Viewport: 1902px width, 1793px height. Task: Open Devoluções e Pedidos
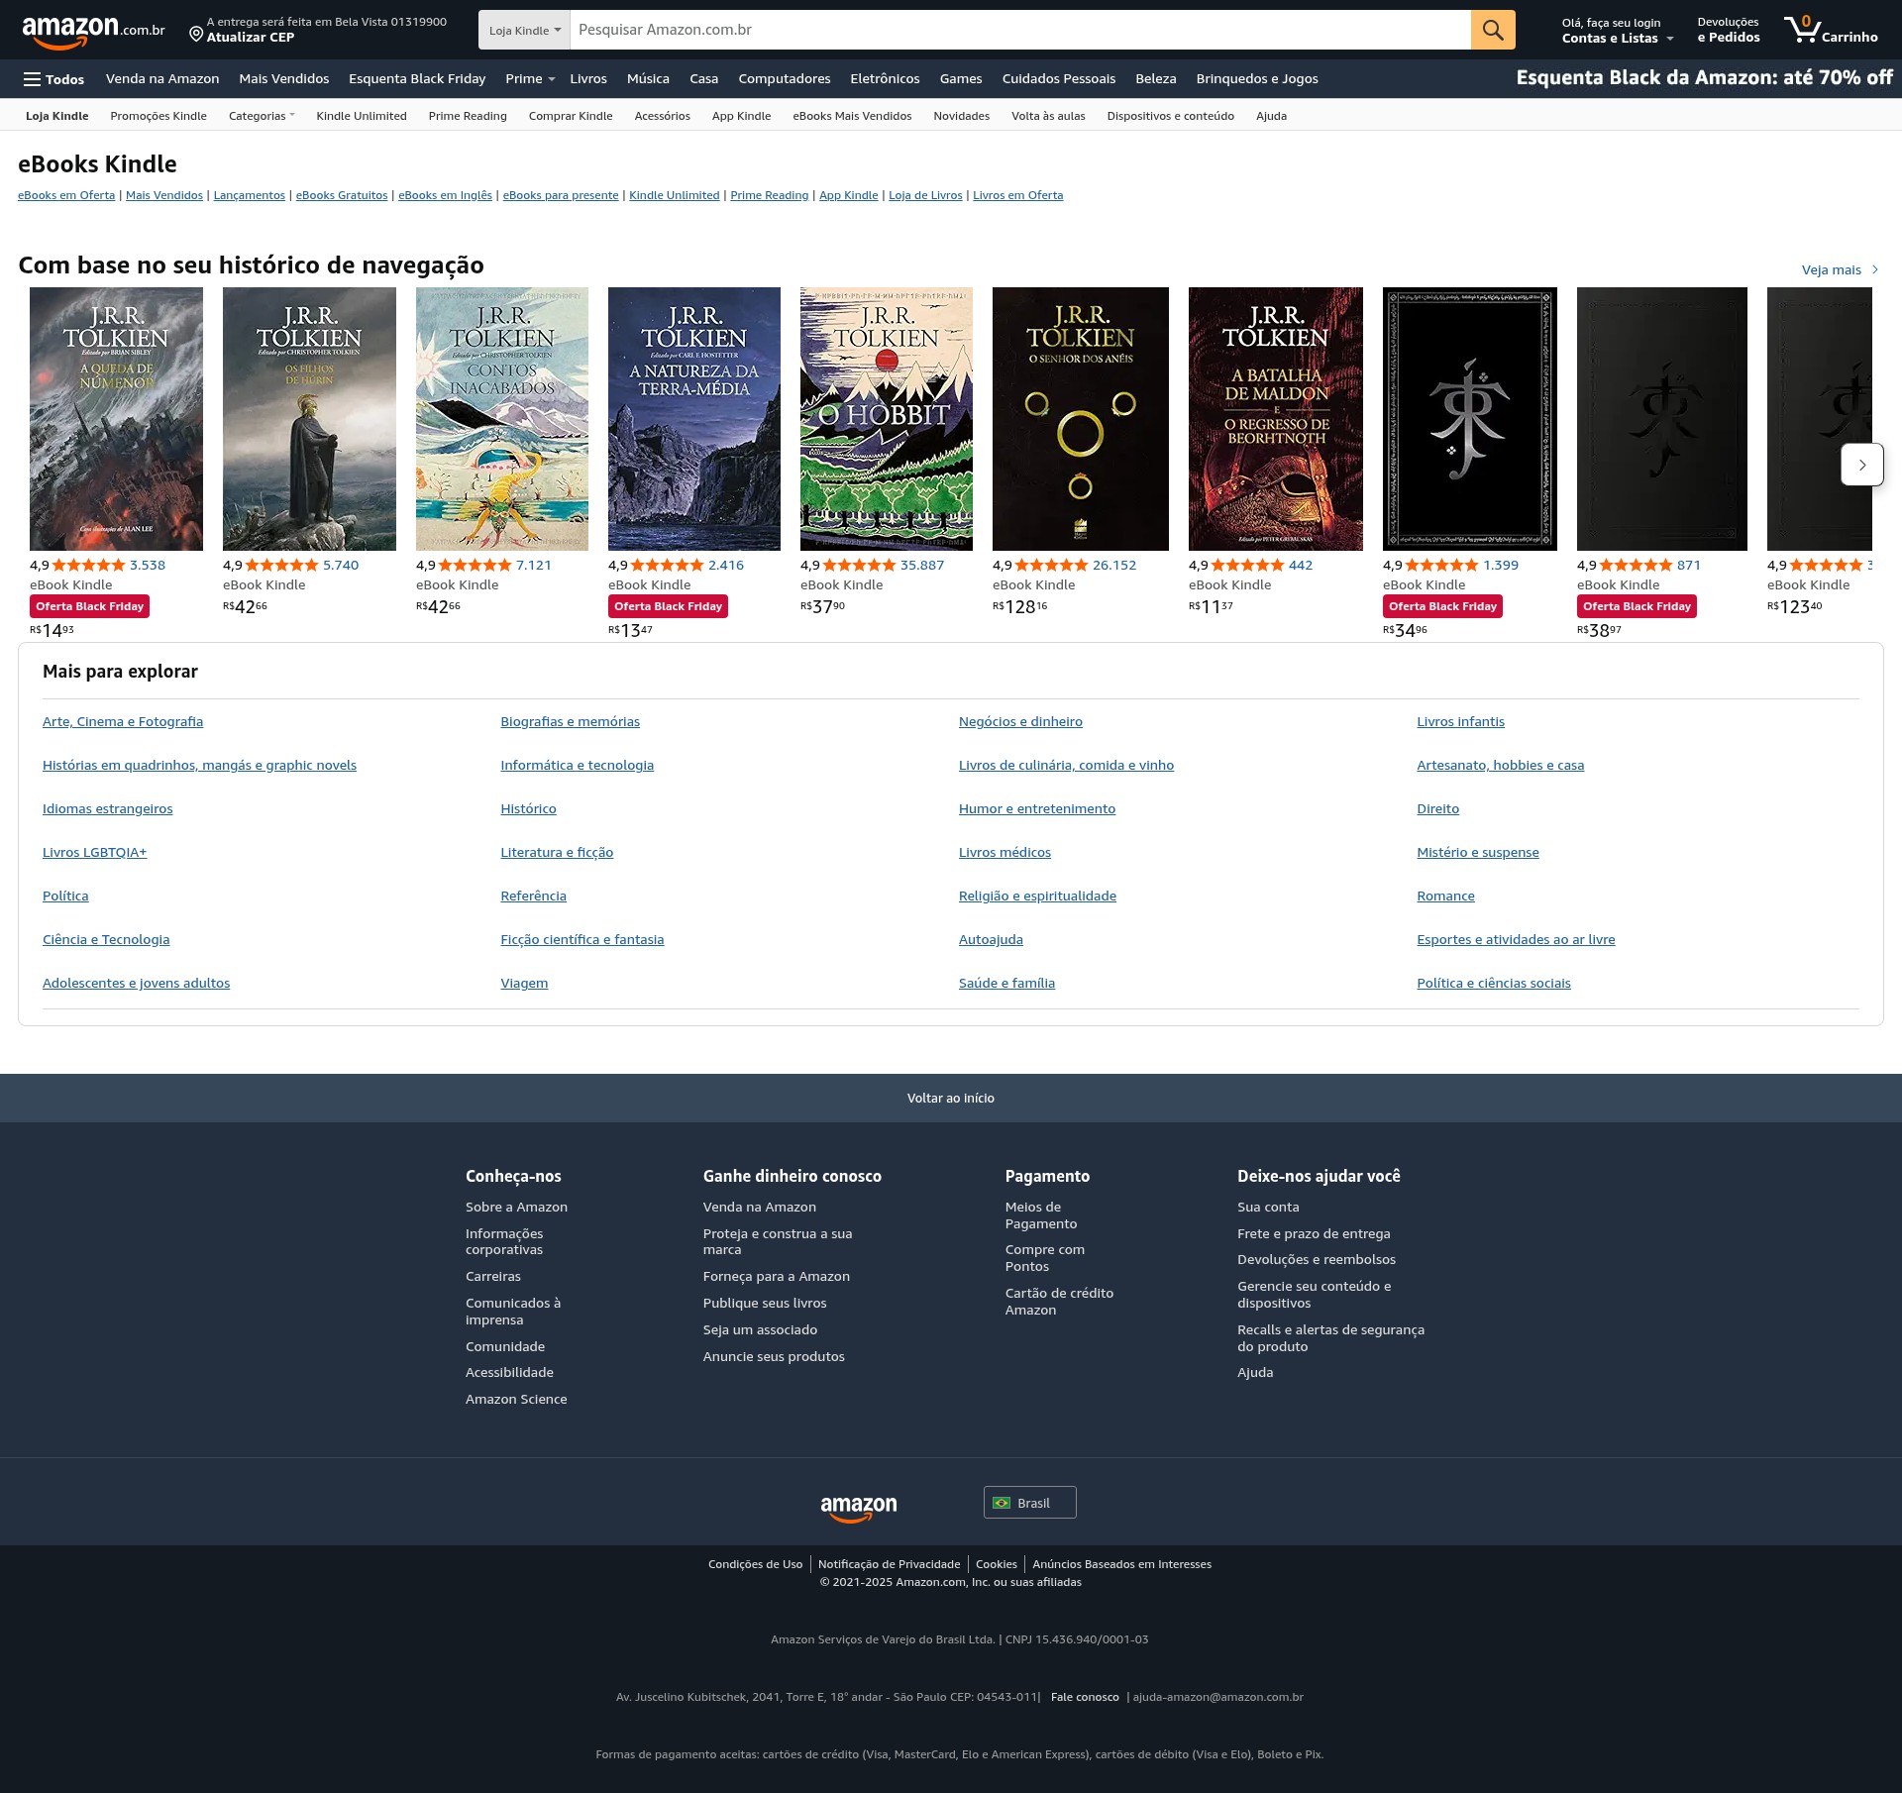(1728, 30)
